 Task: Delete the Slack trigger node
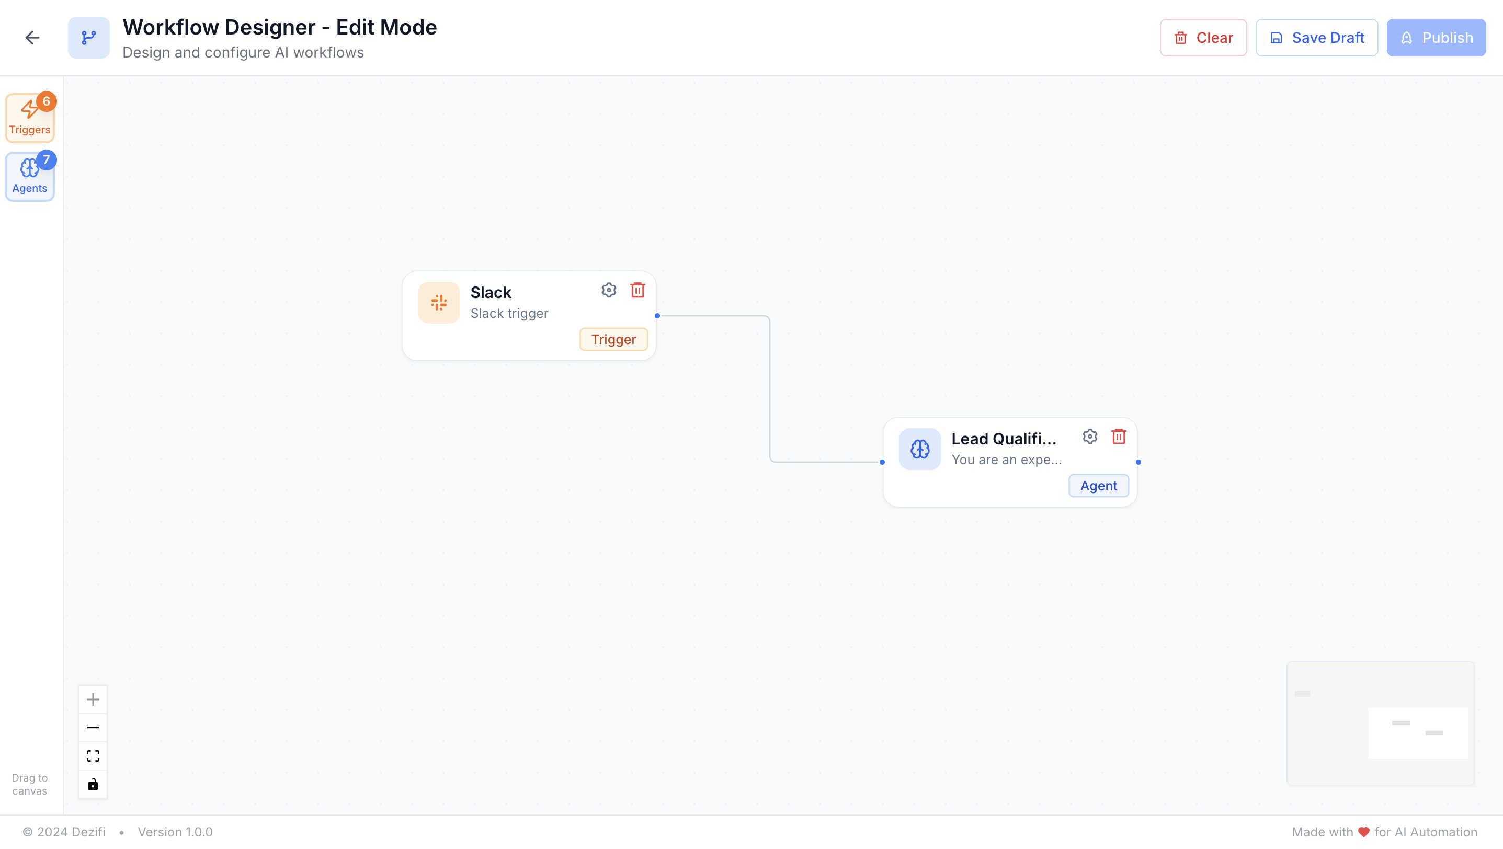coord(637,290)
